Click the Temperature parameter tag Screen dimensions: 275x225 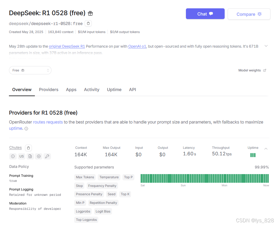pyautogui.click(x=109, y=177)
